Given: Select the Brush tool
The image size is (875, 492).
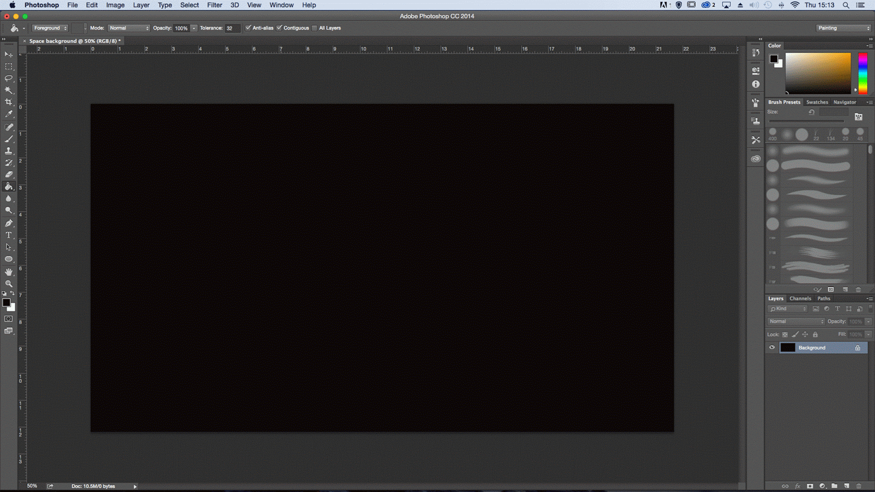Looking at the screenshot, I should pyautogui.click(x=9, y=139).
